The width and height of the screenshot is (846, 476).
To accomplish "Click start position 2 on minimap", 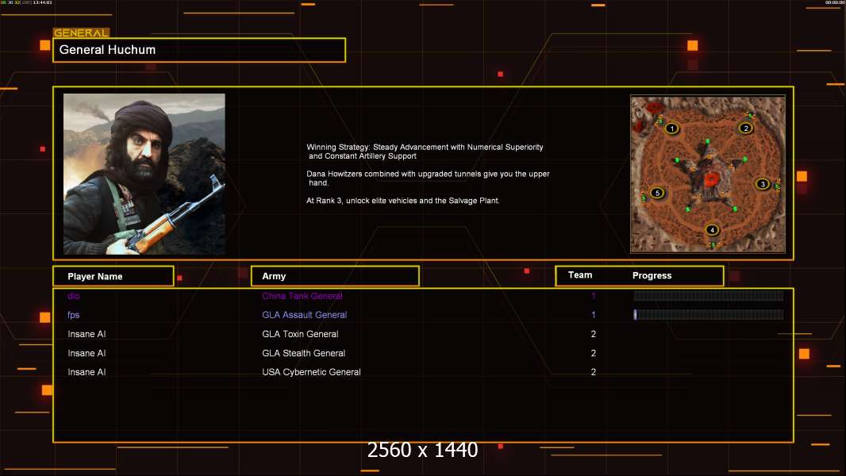I will (x=746, y=128).
